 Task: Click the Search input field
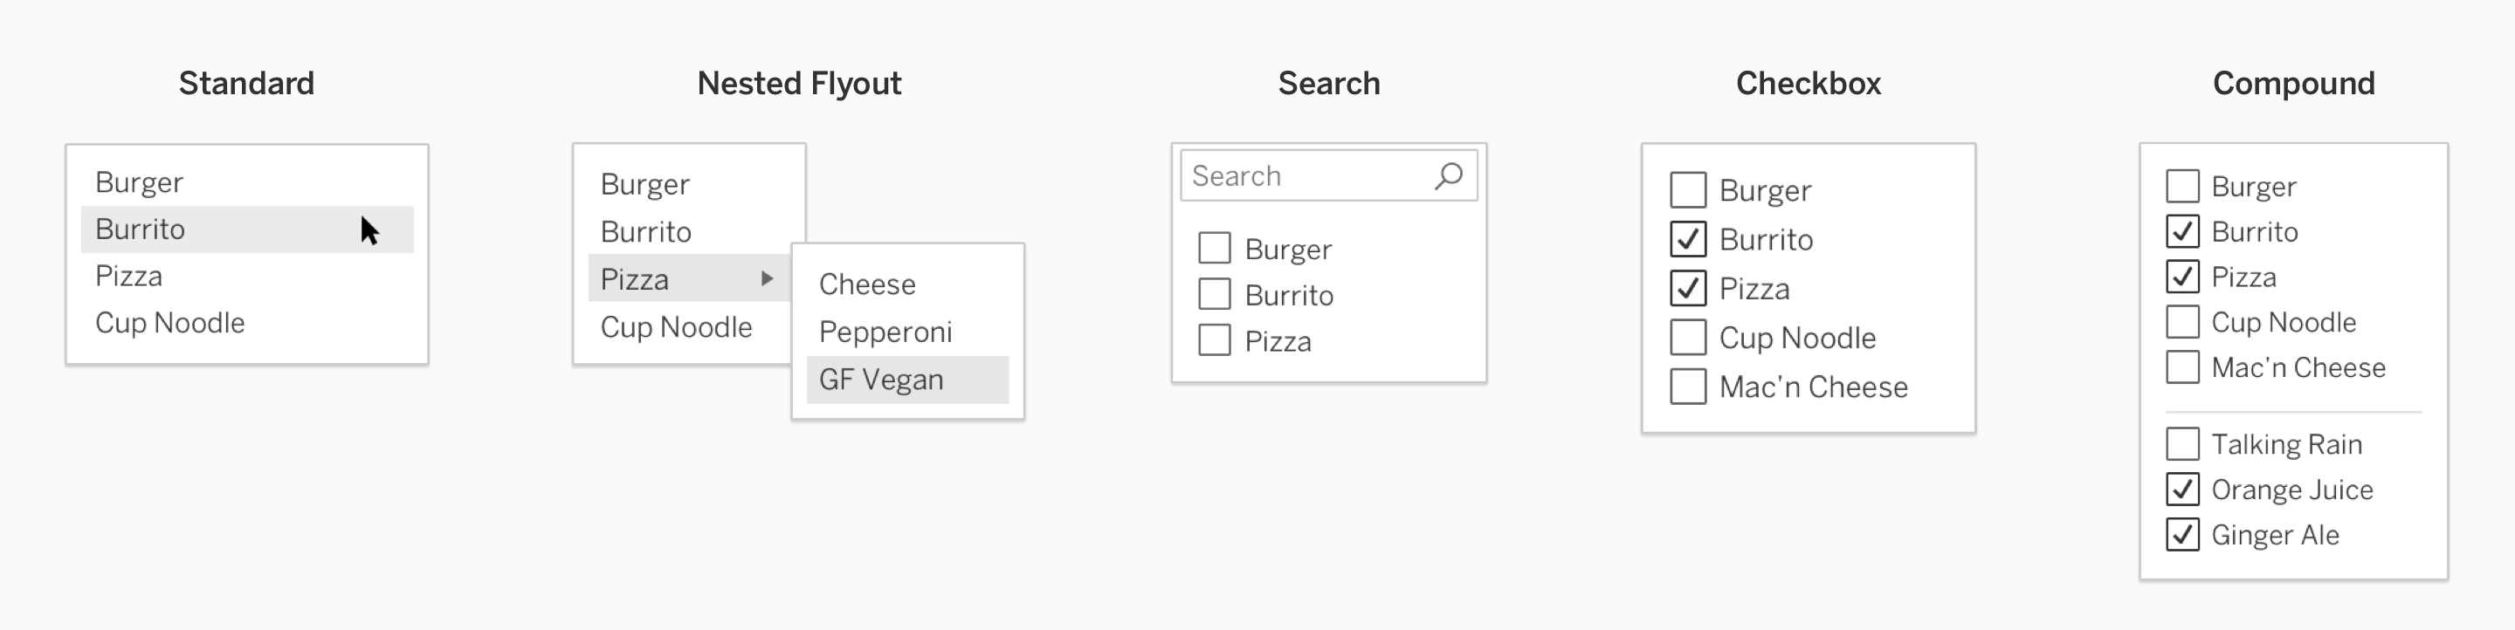1289,175
